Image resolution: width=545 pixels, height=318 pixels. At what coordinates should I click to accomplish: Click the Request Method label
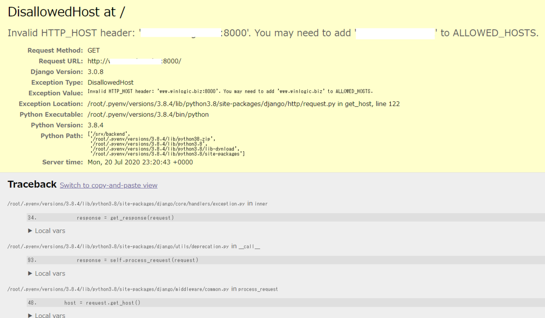55,50
